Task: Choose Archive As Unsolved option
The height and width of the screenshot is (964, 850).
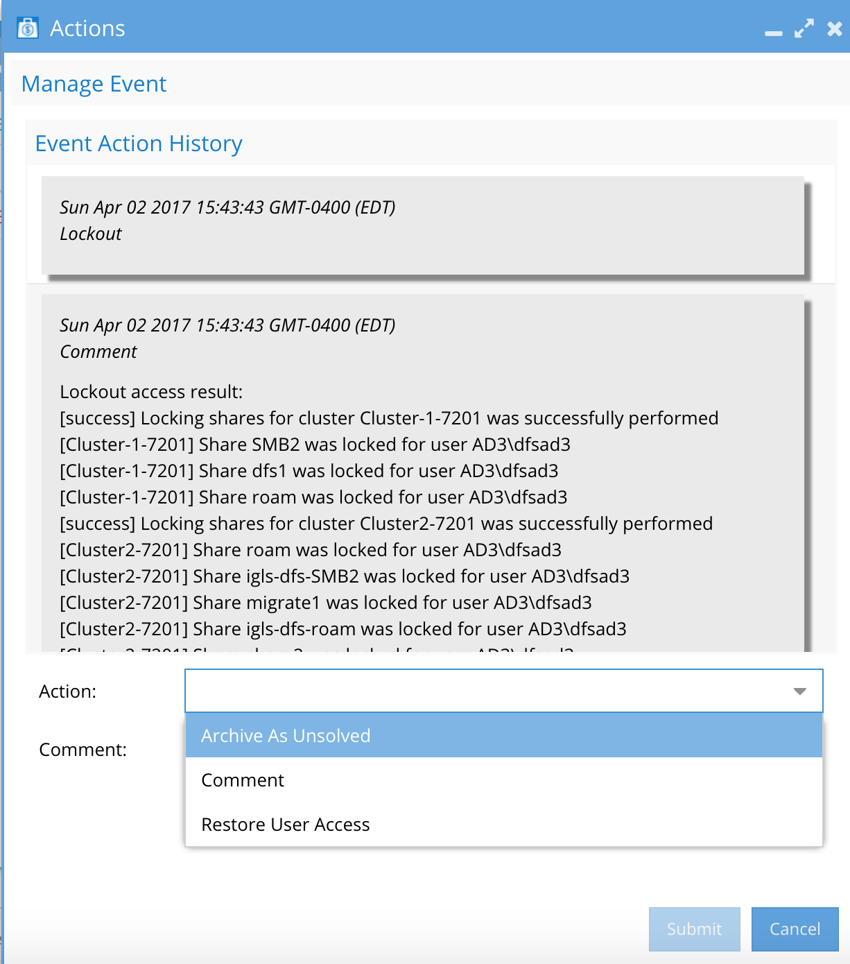Action: (x=503, y=735)
